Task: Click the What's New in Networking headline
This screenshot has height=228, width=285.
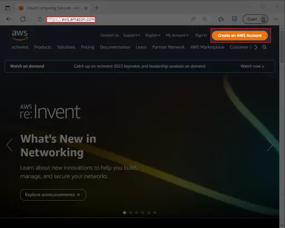Action: [58, 146]
